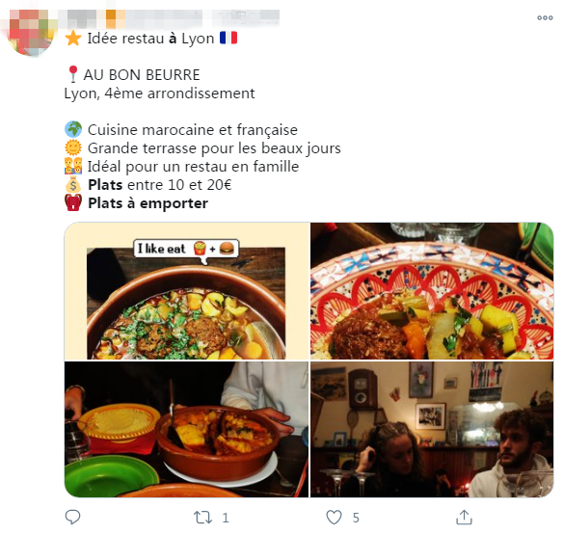Viewport: 563px width, 534px height.
Task: Click the retweet count number 1
Action: pos(226,518)
